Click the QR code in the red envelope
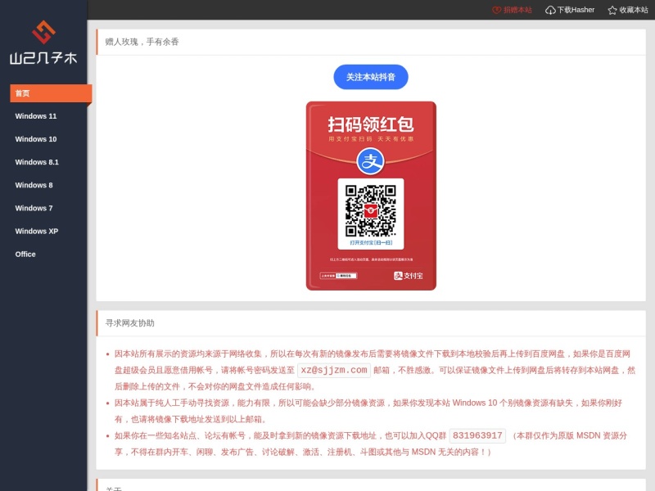The width and height of the screenshot is (655, 491). coord(371,211)
